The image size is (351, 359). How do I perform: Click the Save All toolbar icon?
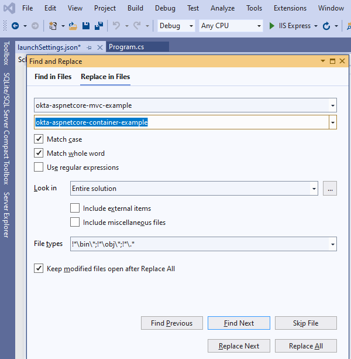click(98, 26)
